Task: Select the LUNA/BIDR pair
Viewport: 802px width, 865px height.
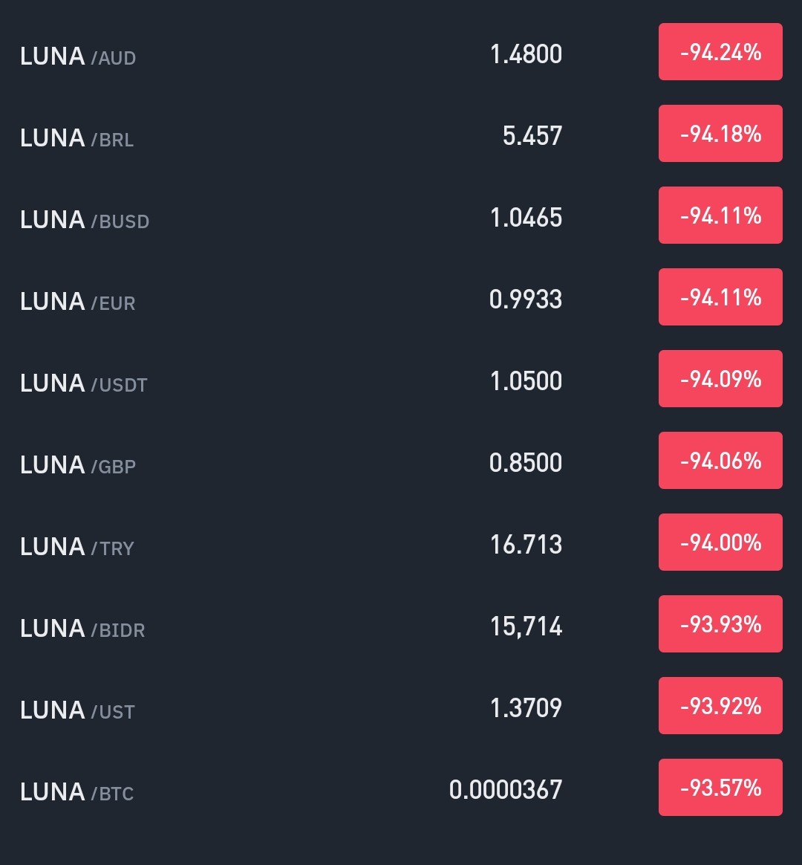Action: [x=401, y=624]
